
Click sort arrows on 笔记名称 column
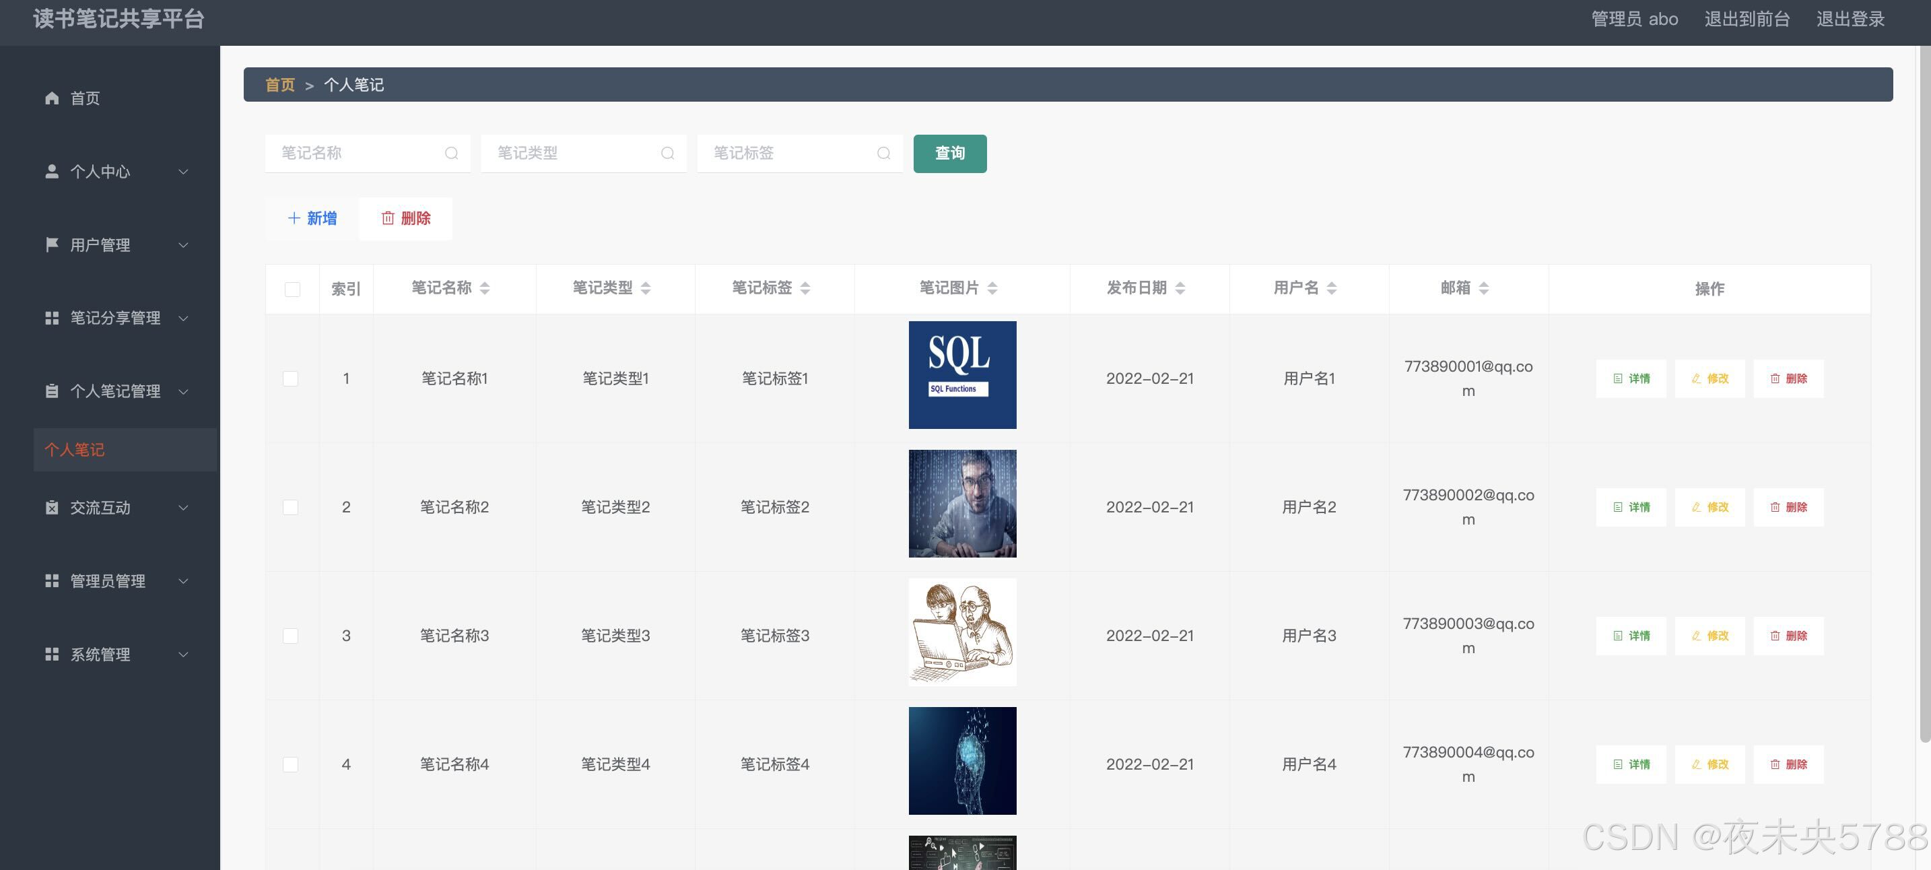click(485, 288)
